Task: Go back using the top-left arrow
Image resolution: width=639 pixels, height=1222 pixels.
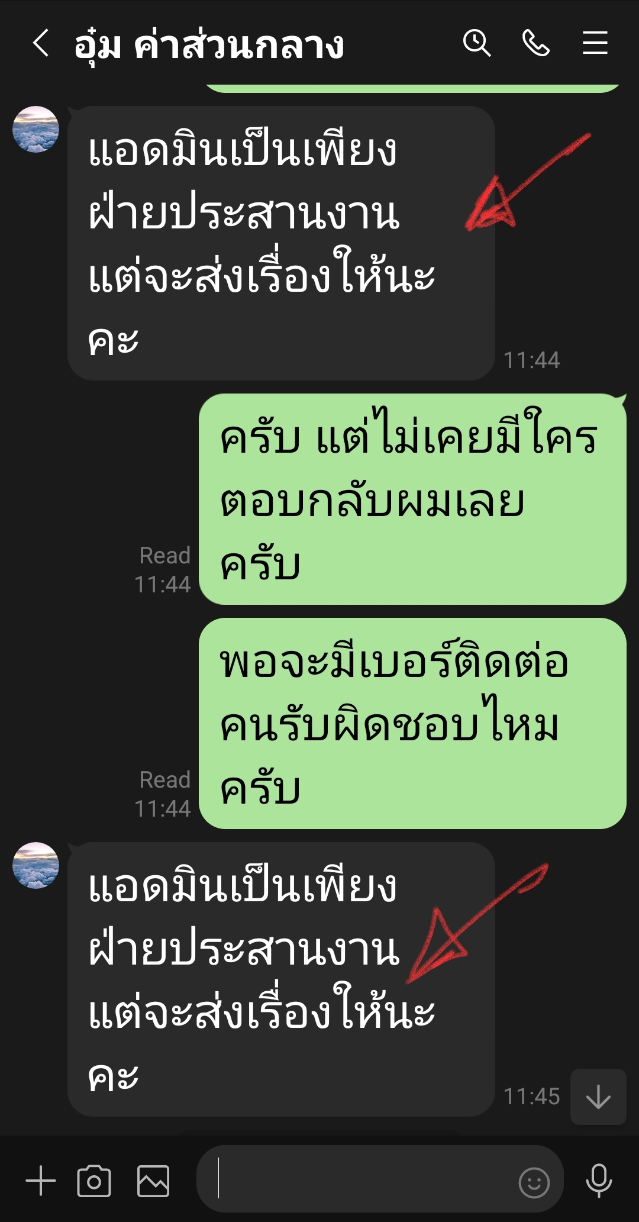Action: click(x=40, y=43)
